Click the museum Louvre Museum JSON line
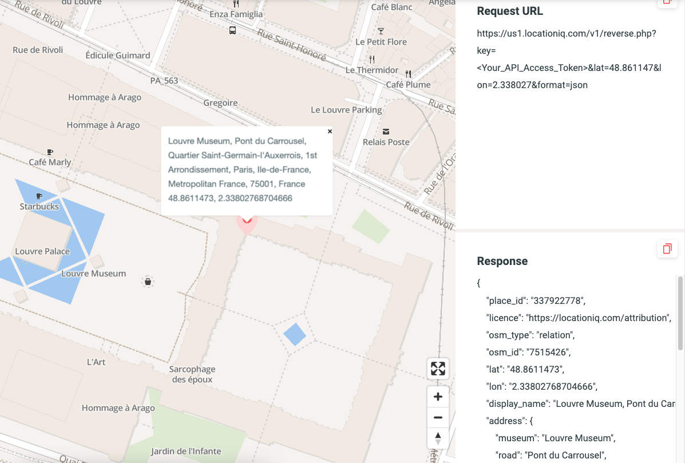 pos(555,438)
